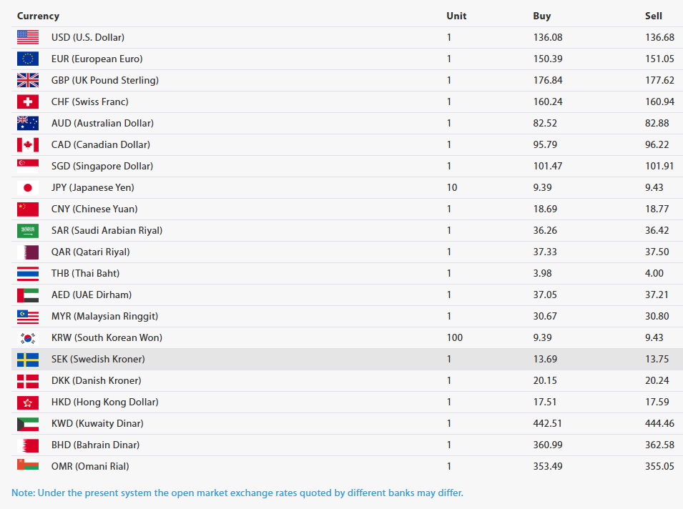Click the KWD sell rate 444.46
Viewport: 683px width, 509px height.
click(x=659, y=424)
